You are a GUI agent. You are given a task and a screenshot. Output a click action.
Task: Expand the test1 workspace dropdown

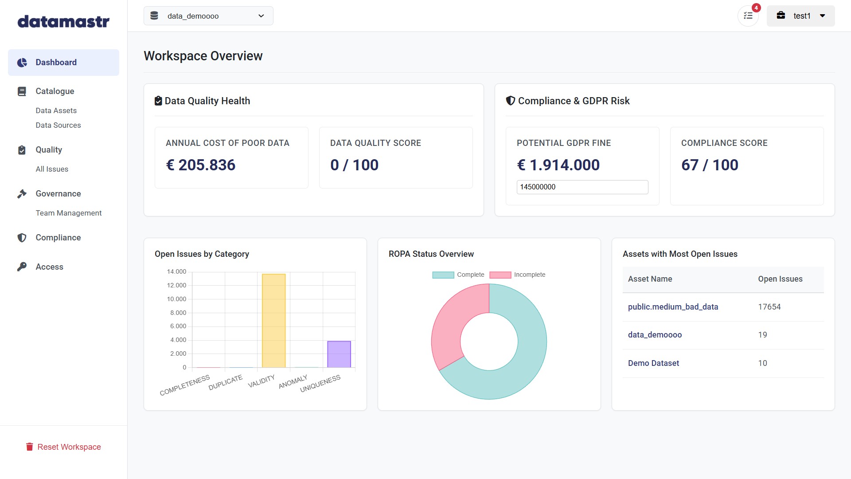tap(800, 16)
